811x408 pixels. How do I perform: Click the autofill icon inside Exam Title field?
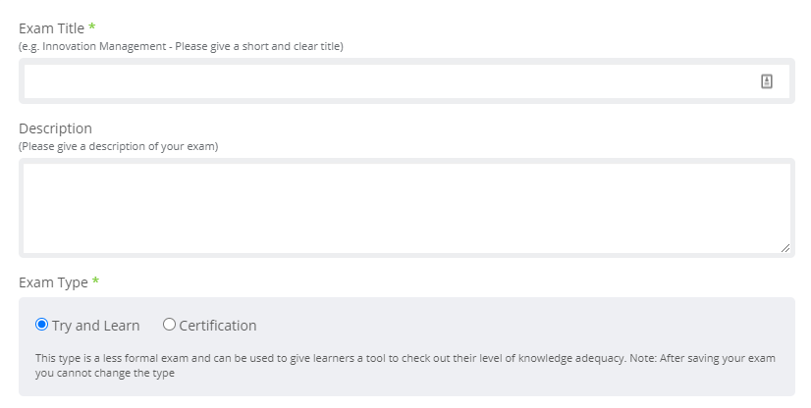[767, 81]
